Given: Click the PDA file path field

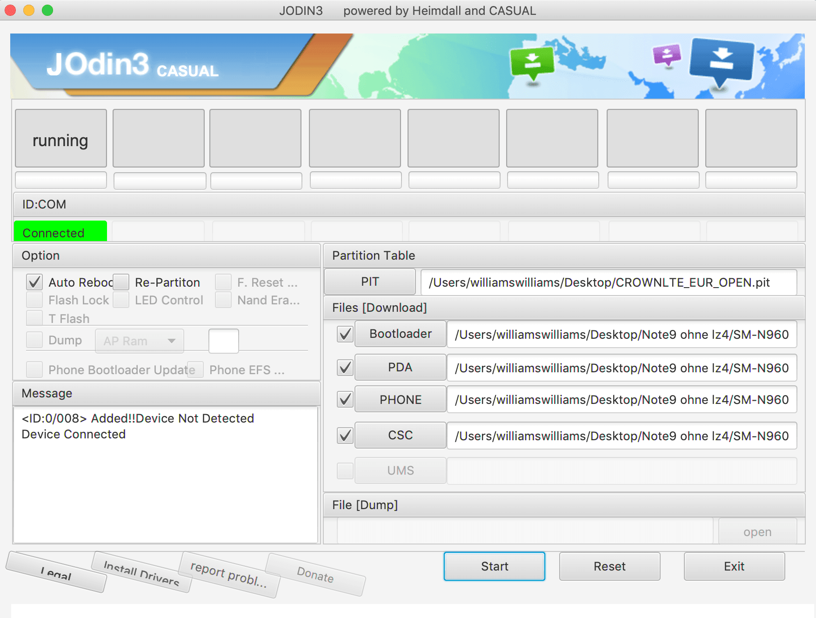Looking at the screenshot, I should (622, 368).
